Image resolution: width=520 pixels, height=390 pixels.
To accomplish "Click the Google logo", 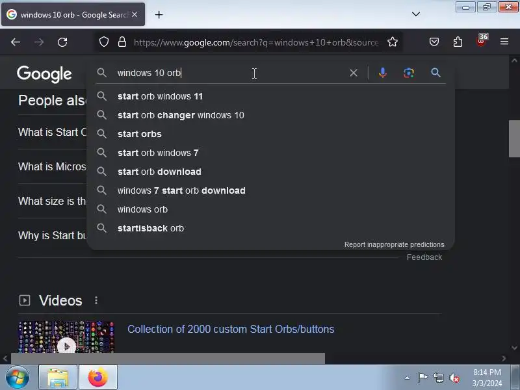I will pyautogui.click(x=44, y=73).
